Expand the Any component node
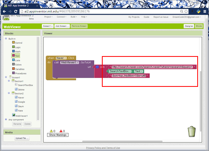 (6, 119)
